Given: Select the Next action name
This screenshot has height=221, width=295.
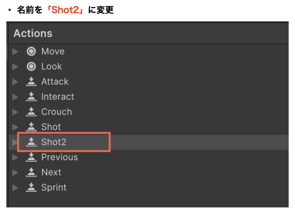Looking at the screenshot, I should (x=51, y=172).
